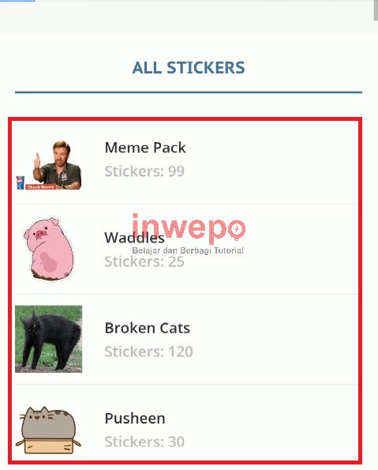378x470 pixels.
Task: Click the blue tab indicator at top left
Action: (x=17, y=1)
